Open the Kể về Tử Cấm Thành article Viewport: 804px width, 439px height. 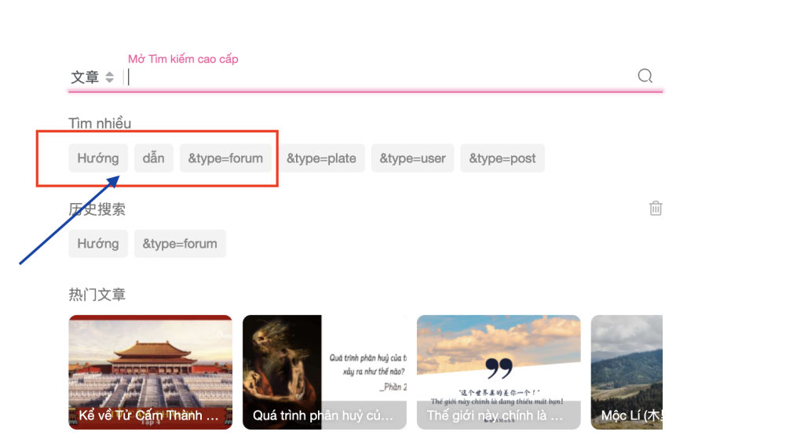pos(151,372)
